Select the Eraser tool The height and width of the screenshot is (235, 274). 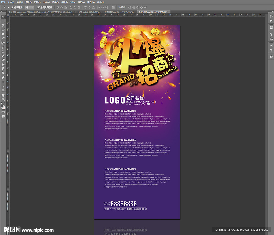[x=3, y=60]
